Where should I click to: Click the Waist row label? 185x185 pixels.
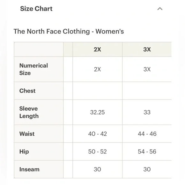(x=27, y=134)
